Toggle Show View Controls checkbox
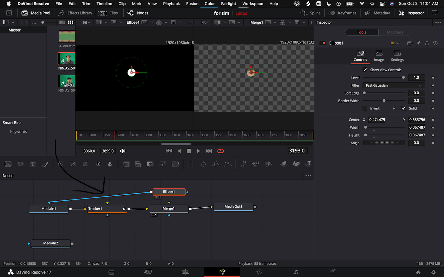Viewport: 444px width, 277px height. 365,70
